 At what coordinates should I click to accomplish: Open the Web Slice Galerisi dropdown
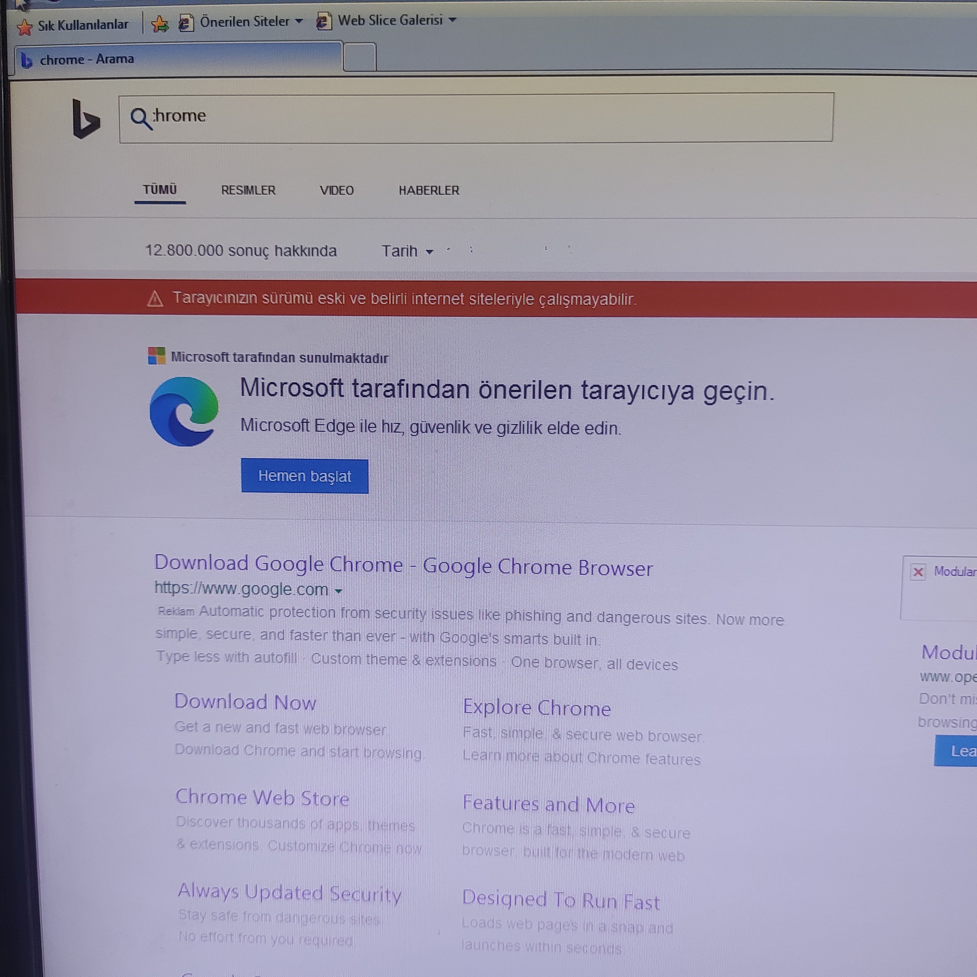tap(453, 20)
